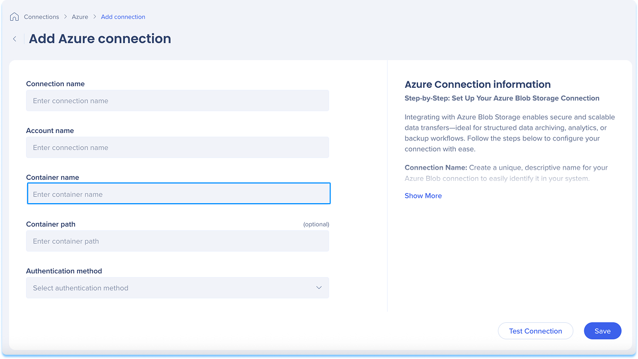638x359 pixels.
Task: Open the Authentication method dropdown
Action: tap(178, 288)
